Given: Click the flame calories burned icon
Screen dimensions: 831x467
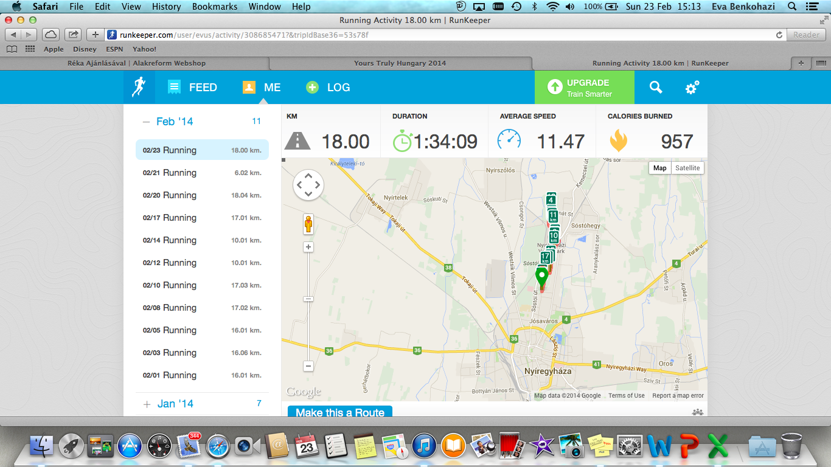Looking at the screenshot, I should pyautogui.click(x=618, y=140).
